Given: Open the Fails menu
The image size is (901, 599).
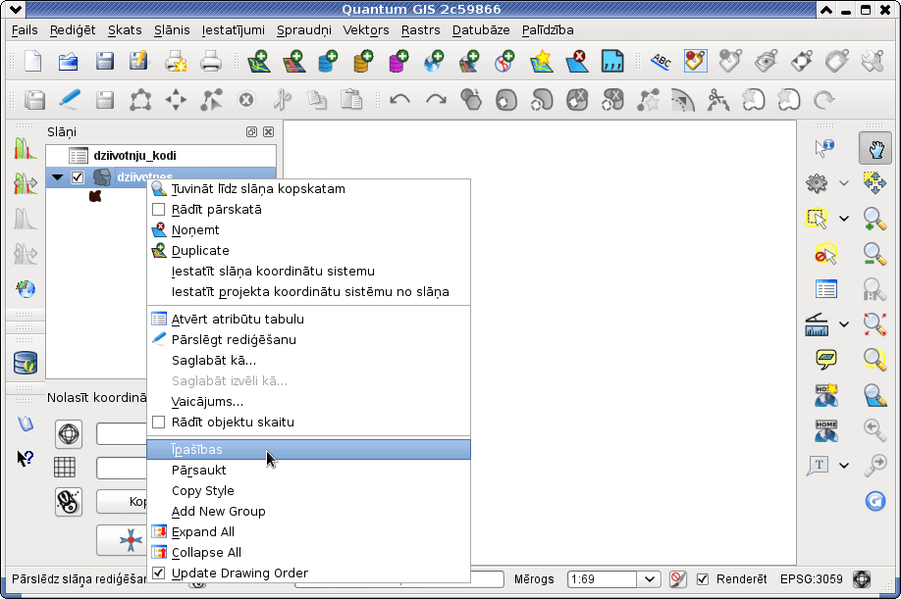Looking at the screenshot, I should (x=25, y=29).
